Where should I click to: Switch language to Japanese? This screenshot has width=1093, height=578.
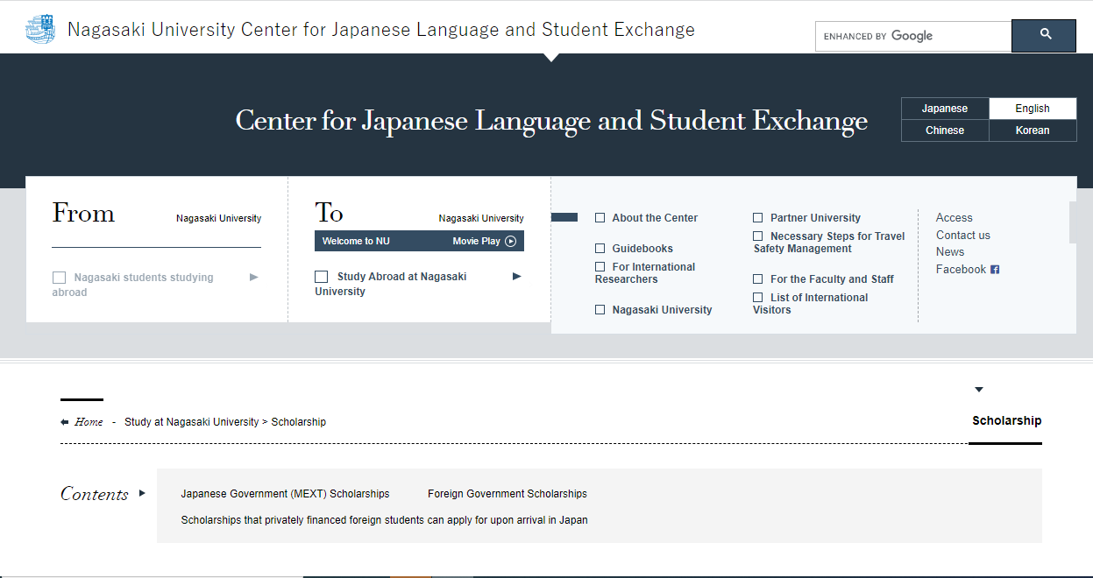tap(945, 109)
